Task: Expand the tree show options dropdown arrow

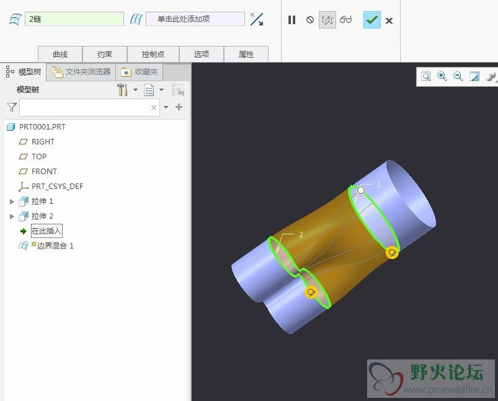Action: click(161, 90)
